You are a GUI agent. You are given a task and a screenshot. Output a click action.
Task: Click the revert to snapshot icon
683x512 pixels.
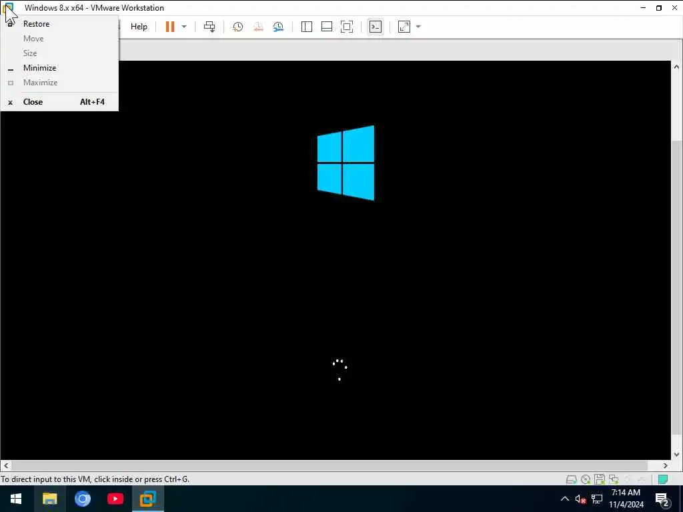[258, 27]
